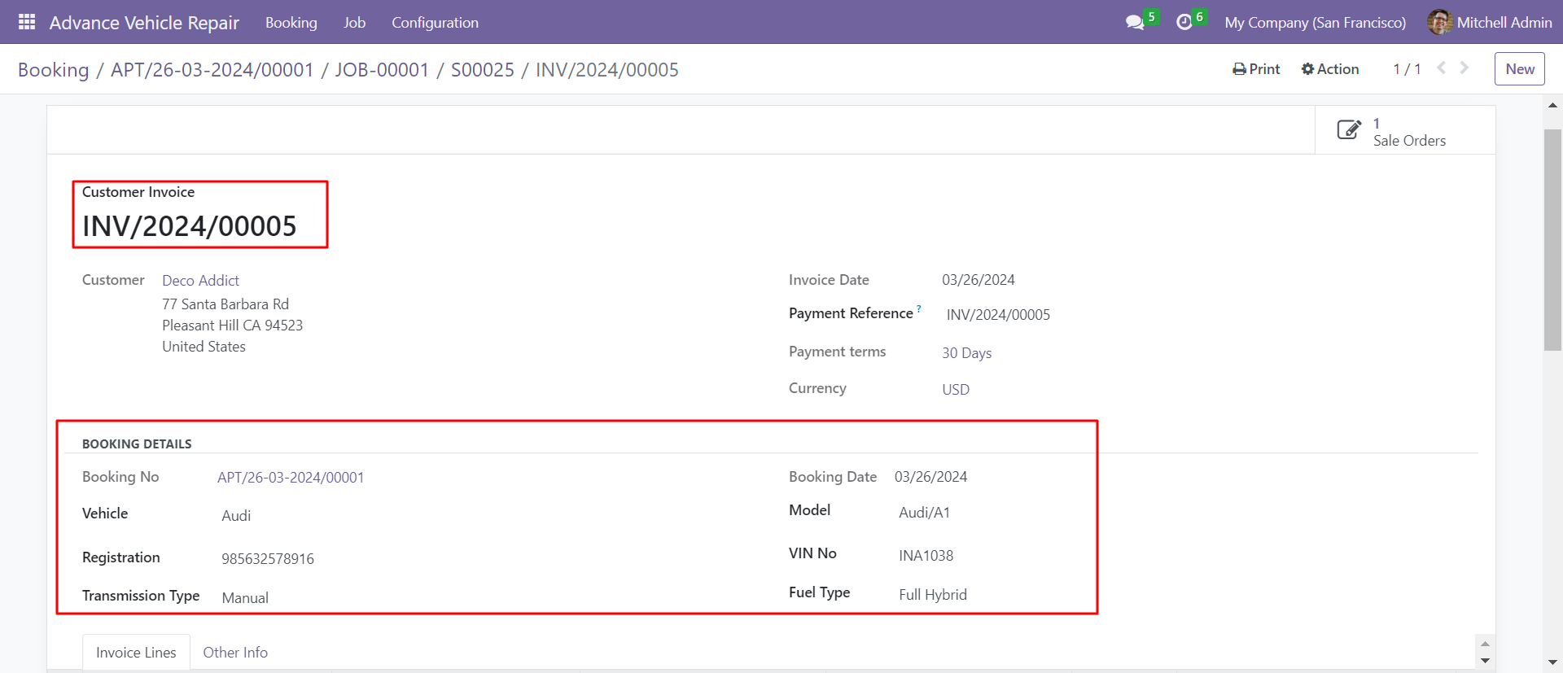Click Pleasant Hill CA 94523 address line
Image resolution: width=1563 pixels, height=673 pixels.
[232, 326]
